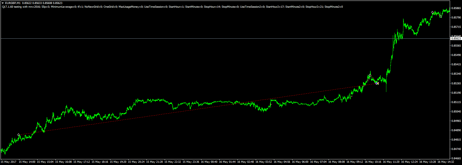This screenshot has width=462, height=165.
Task: Click the 16 May 13:28 time label
Action: [428, 162]
